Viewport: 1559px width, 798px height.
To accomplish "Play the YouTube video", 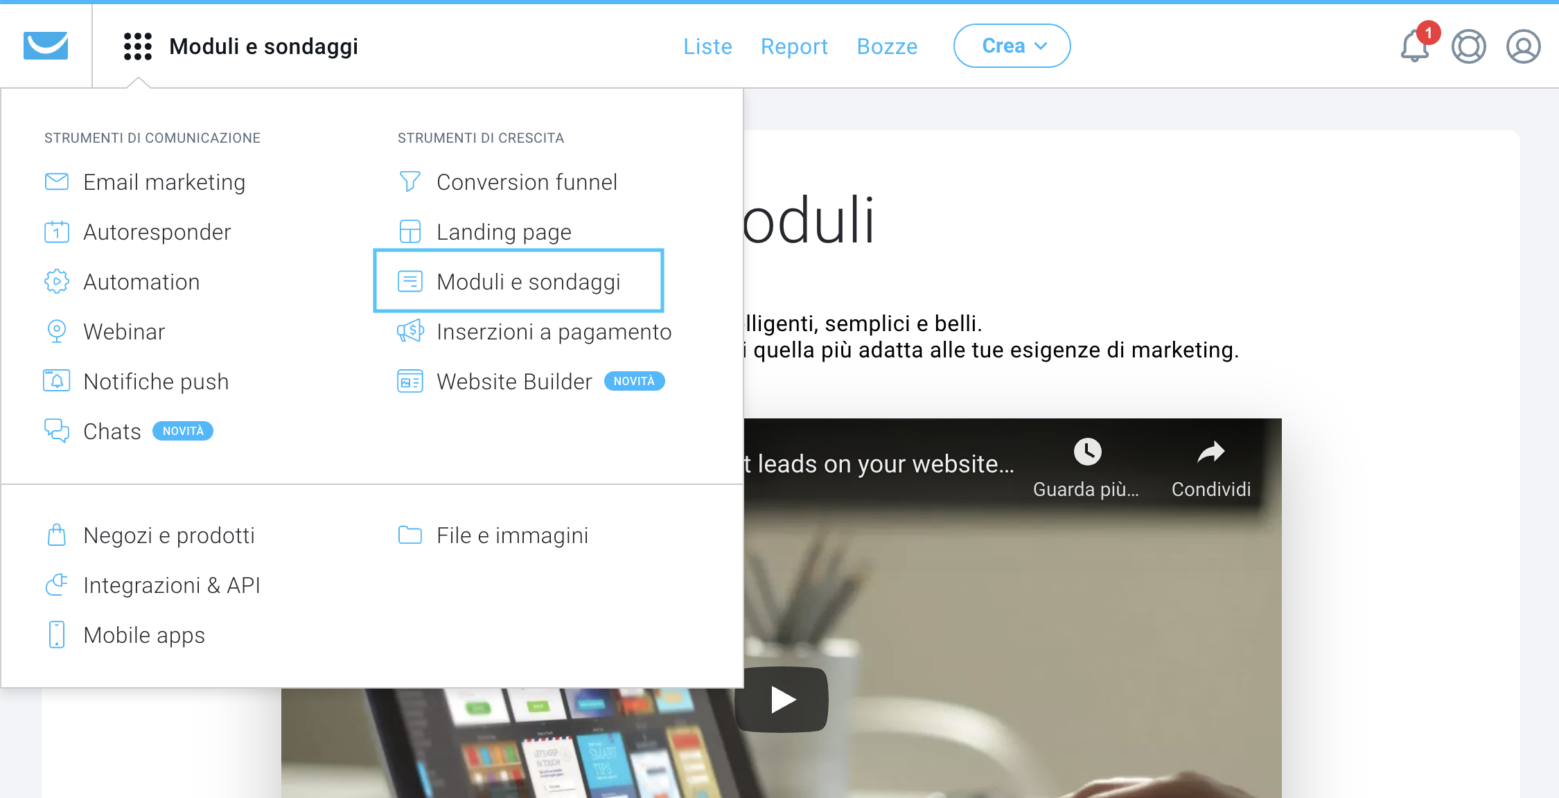I will tap(782, 699).
